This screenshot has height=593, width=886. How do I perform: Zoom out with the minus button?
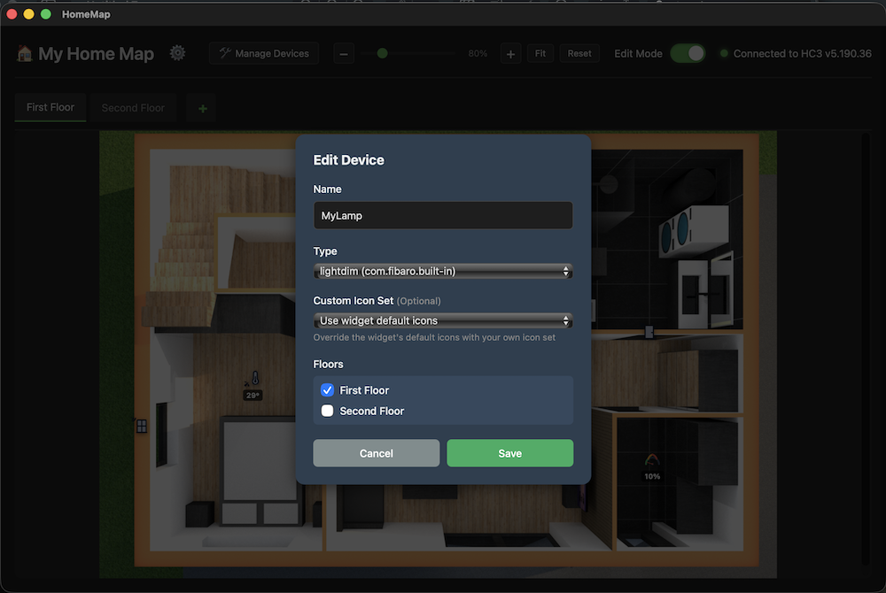[344, 54]
